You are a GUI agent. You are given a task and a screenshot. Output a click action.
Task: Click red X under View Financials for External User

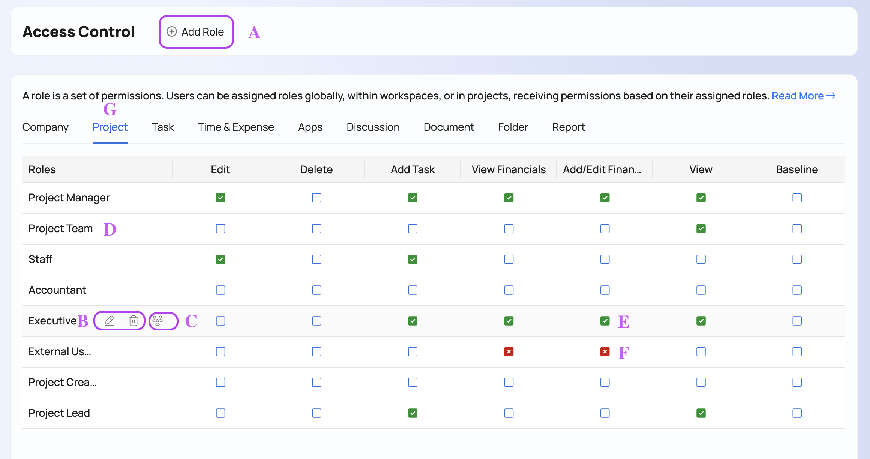[x=509, y=352]
